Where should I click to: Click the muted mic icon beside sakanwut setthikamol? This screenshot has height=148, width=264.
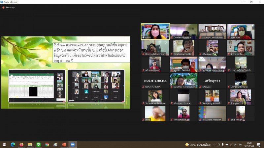200,37
